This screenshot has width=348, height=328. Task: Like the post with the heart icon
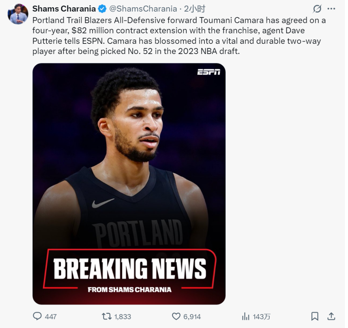point(176,316)
